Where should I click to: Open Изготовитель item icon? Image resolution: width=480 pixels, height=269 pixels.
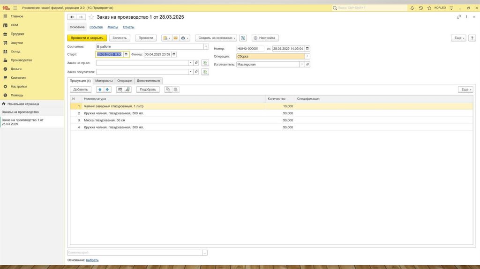(x=307, y=64)
